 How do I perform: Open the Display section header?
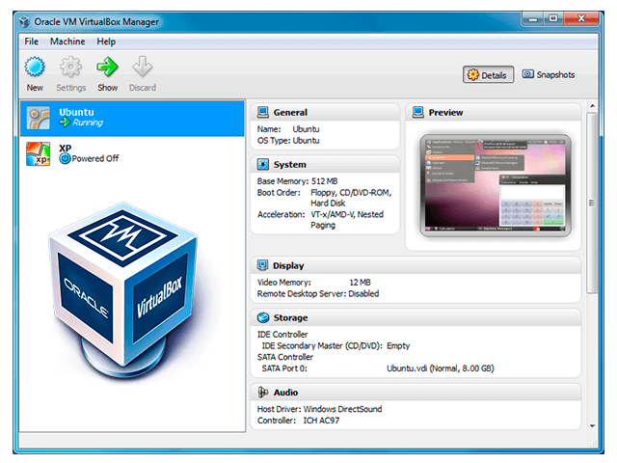tap(416, 266)
